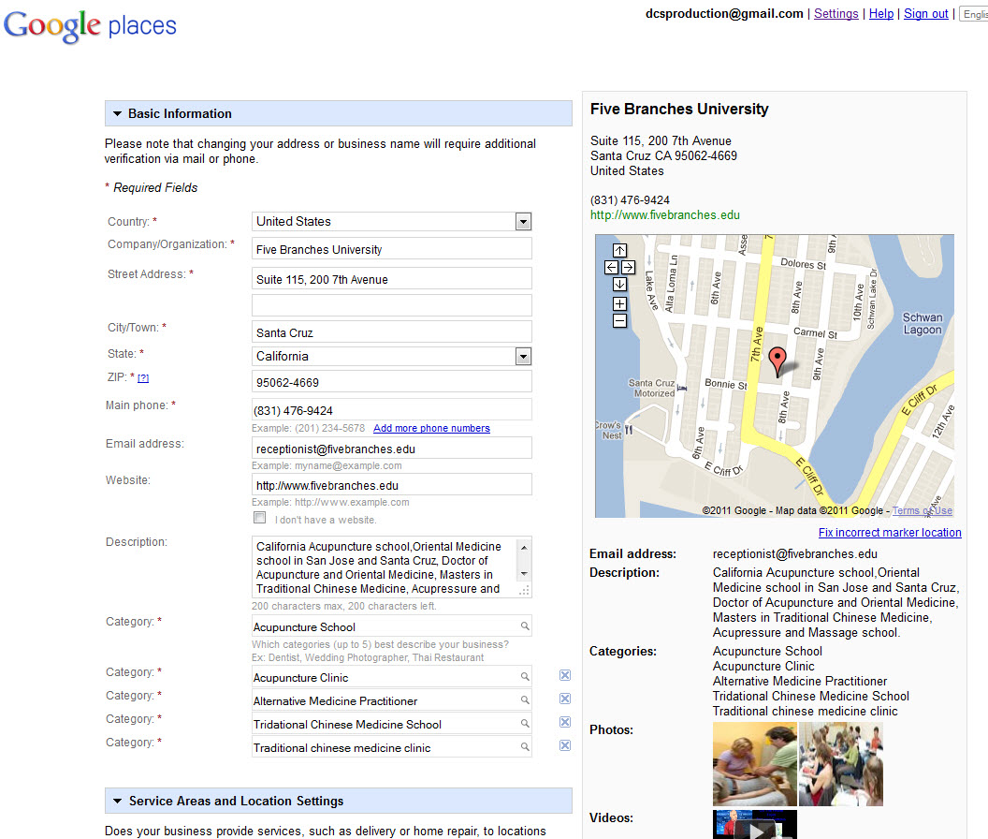Click the Description textarea resize handle
The width and height of the screenshot is (988, 839).
click(x=524, y=591)
